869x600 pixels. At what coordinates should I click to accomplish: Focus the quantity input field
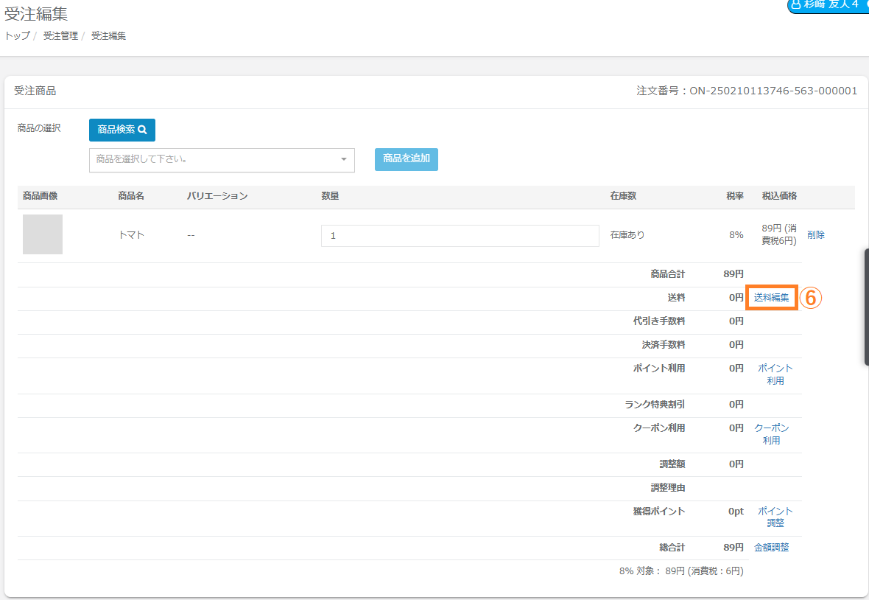point(460,236)
